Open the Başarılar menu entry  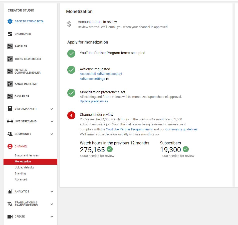coord(22,96)
